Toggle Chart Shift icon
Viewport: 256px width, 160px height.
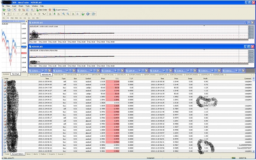[77, 14]
